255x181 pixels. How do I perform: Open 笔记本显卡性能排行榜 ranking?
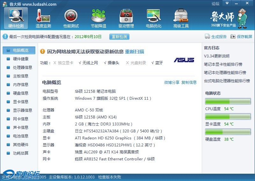pyautogui.click(x=223, y=64)
